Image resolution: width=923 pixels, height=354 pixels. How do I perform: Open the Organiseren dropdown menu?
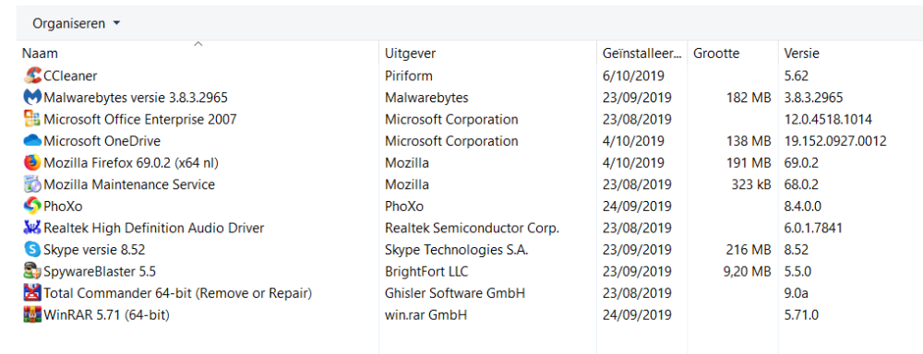pyautogui.click(x=76, y=24)
